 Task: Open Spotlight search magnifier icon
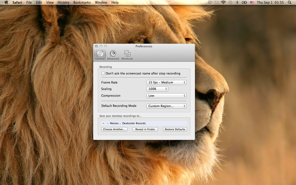click(289, 3)
